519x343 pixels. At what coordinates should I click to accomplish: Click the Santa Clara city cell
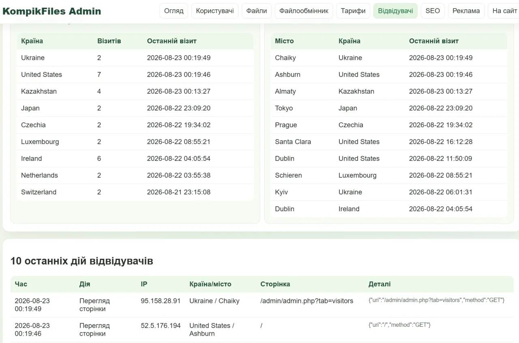pyautogui.click(x=293, y=142)
